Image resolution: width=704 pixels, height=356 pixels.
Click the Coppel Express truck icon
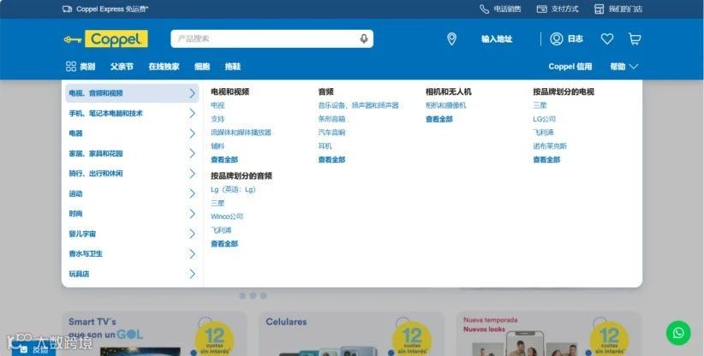click(x=68, y=9)
